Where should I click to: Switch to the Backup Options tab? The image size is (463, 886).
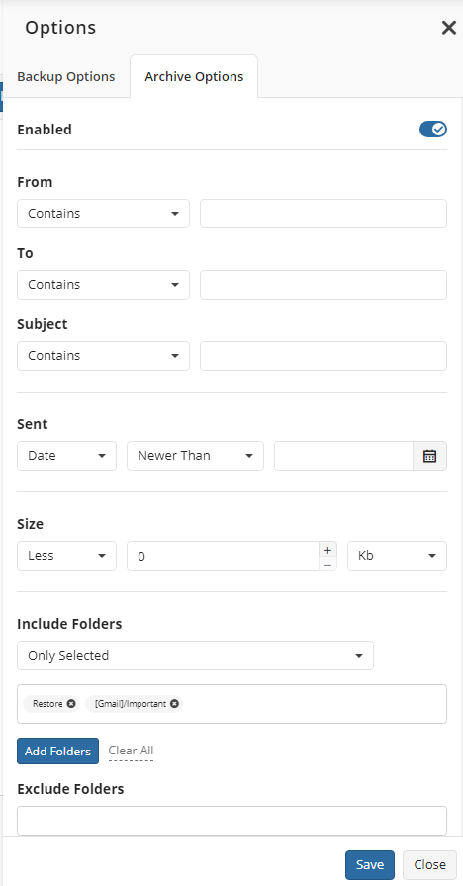click(66, 77)
